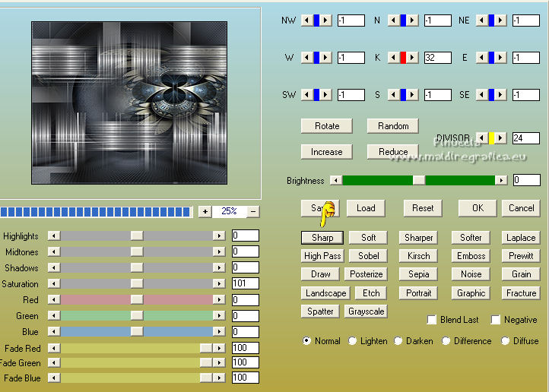Click the DIVISOR value input field
549x392 pixels.
pos(525,138)
